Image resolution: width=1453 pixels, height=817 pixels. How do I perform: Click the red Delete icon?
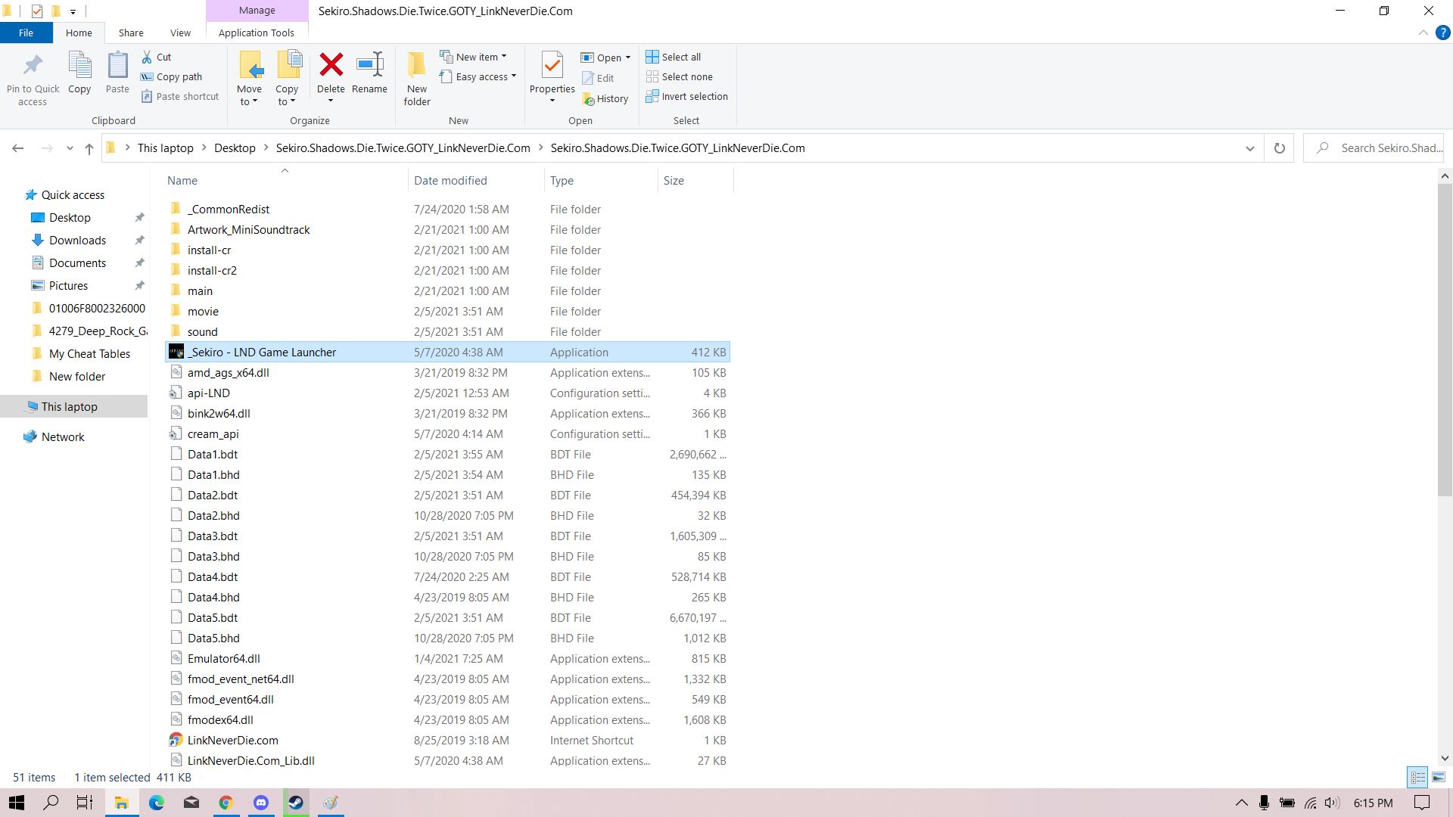(331, 66)
